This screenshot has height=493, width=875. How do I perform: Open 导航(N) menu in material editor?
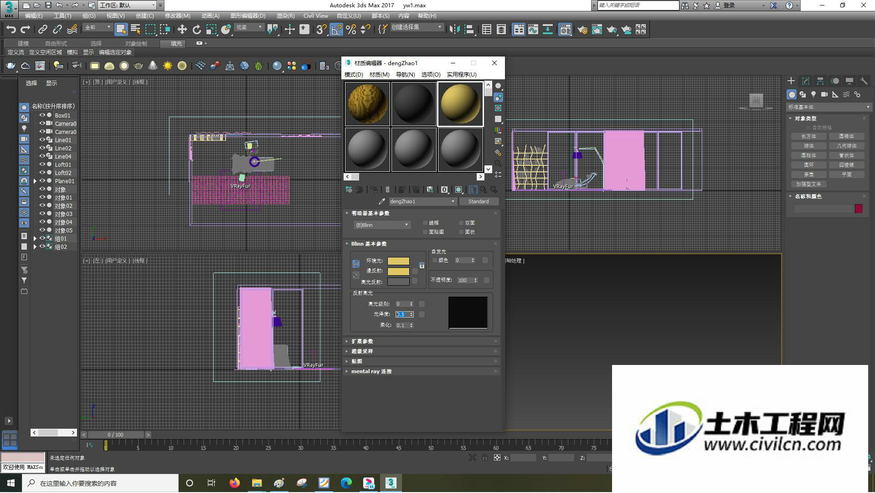point(405,74)
